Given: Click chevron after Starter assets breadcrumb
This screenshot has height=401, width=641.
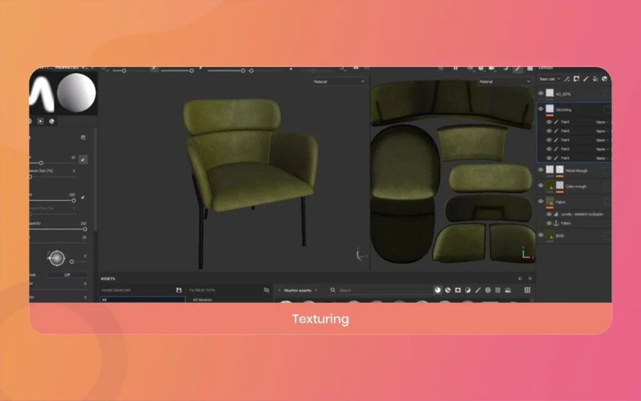Looking at the screenshot, I should pos(316,290).
